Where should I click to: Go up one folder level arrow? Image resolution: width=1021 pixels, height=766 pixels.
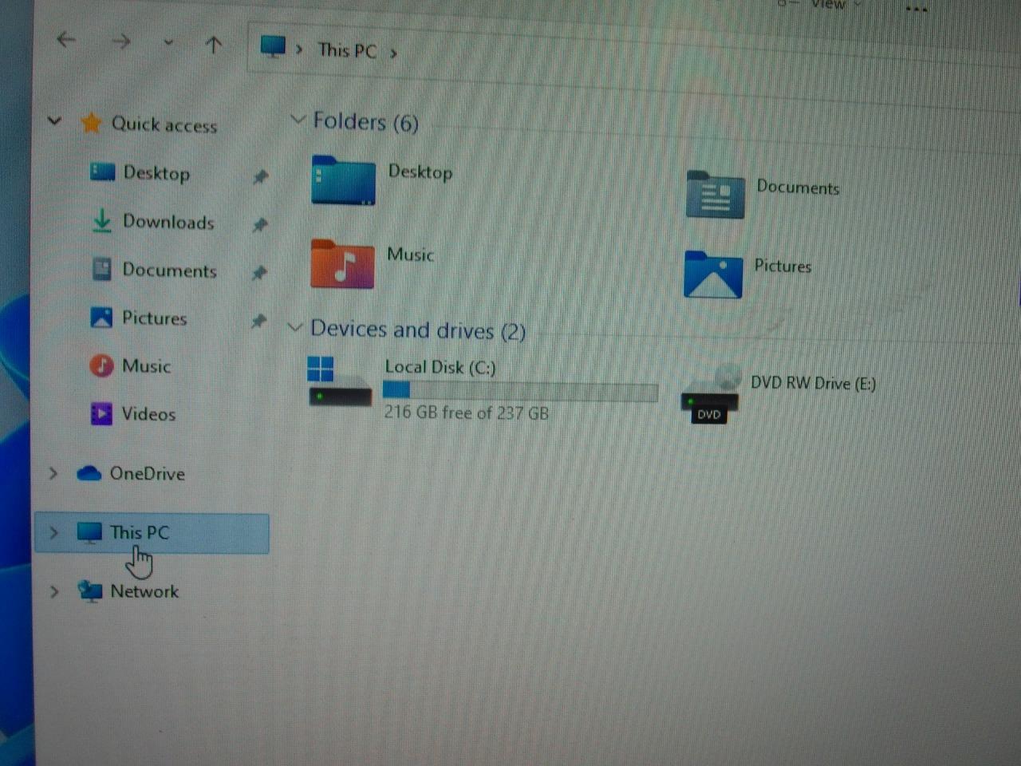[213, 45]
